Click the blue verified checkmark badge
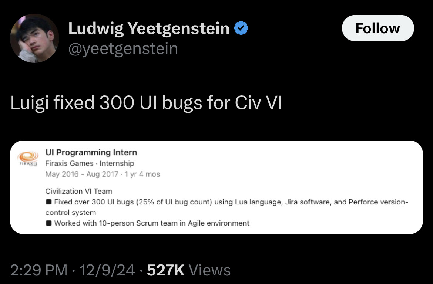433x284 pixels. click(241, 28)
